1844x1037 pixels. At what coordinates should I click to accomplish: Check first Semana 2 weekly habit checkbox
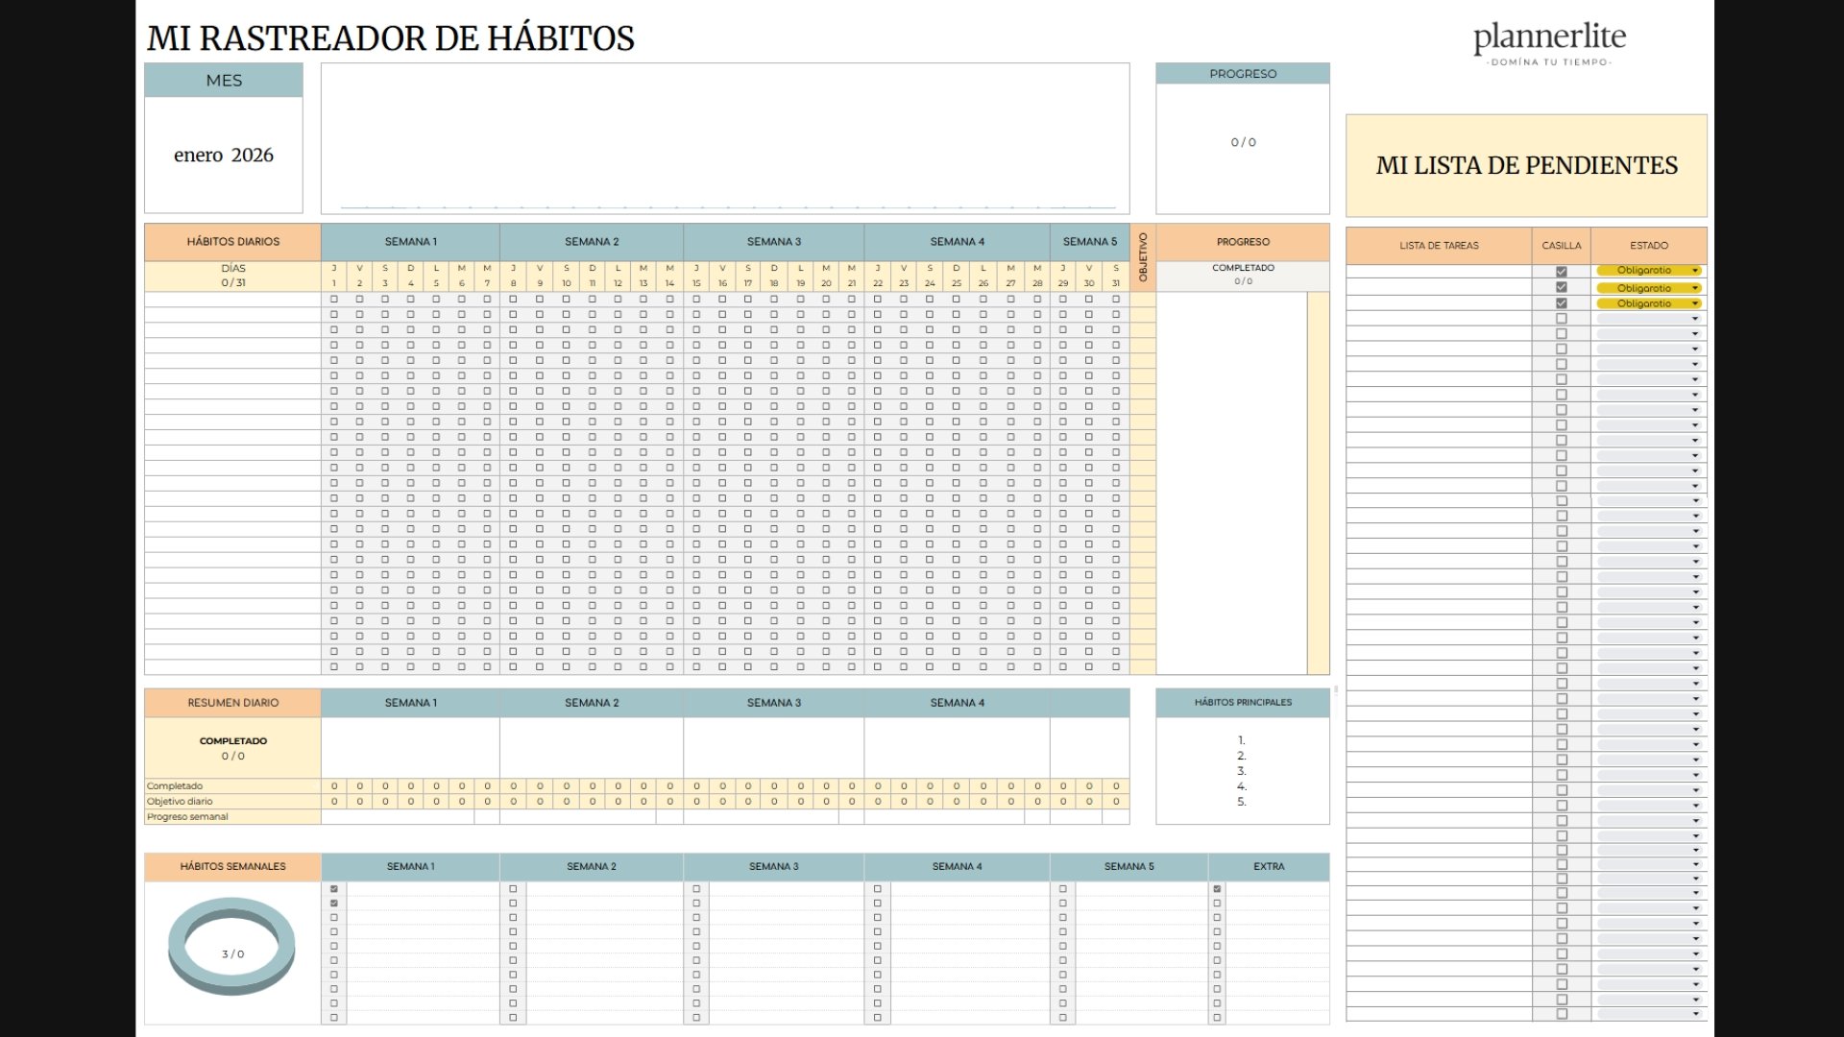pos(513,889)
